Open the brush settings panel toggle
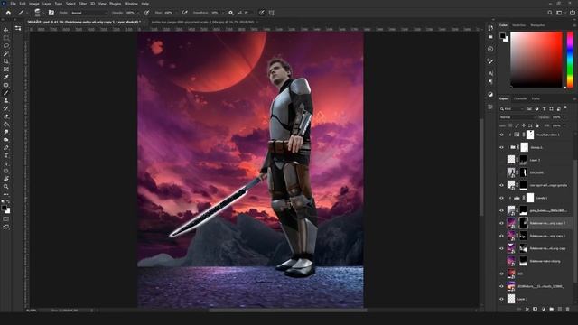Image resolution: width=578 pixels, height=325 pixels. click(x=51, y=13)
